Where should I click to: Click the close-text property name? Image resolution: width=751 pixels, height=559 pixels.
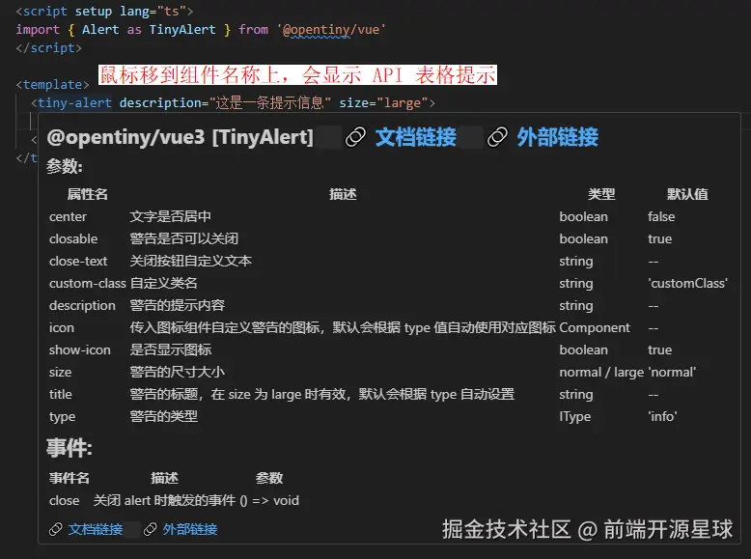[x=78, y=261]
